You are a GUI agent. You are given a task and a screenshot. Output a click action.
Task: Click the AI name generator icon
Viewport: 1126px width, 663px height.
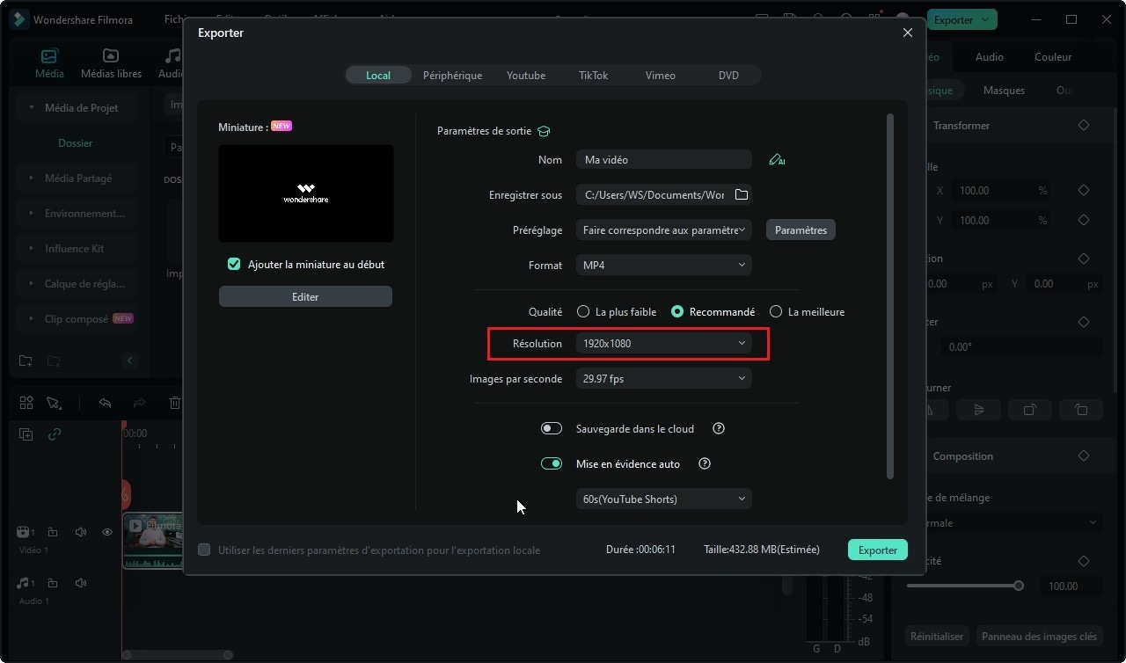[776, 160]
